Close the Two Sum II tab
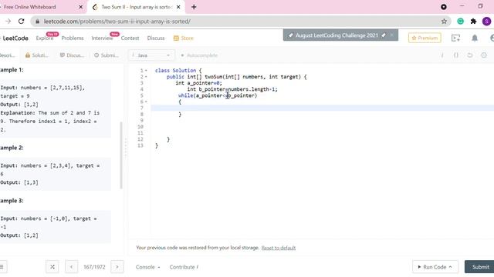494x277 pixels. coord(178,7)
